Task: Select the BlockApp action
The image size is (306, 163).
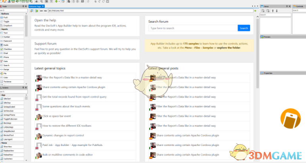Action: coord(12,123)
